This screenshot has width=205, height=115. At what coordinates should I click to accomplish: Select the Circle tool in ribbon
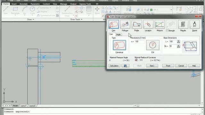[x=32, y=10]
